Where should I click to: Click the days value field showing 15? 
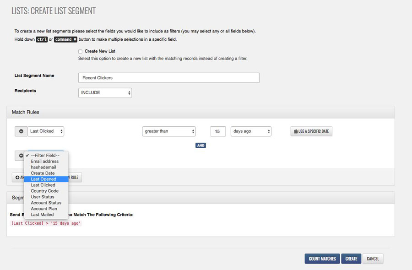click(x=218, y=131)
